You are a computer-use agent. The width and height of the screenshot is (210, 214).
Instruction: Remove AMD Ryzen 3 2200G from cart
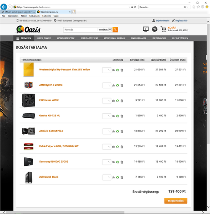click(x=122, y=86)
